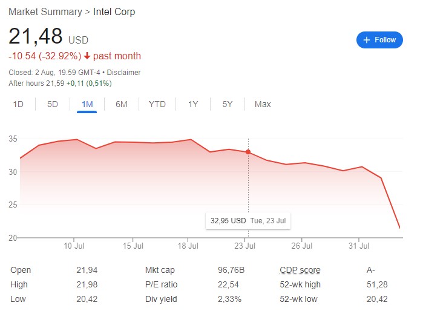Switch to the 5D time range tab
The height and width of the screenshot is (311, 423).
tap(53, 104)
